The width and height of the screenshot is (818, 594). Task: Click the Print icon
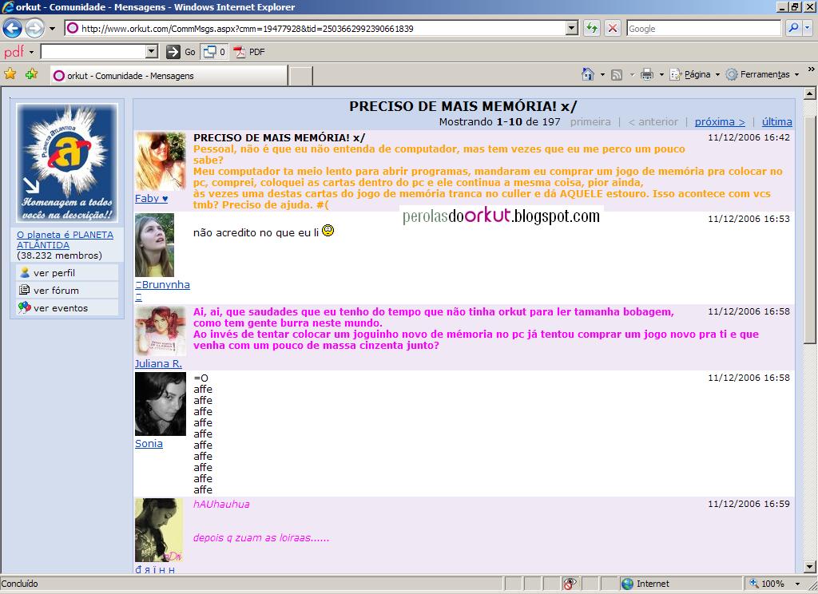647,74
